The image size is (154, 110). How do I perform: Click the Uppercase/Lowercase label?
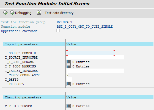coord(19,31)
